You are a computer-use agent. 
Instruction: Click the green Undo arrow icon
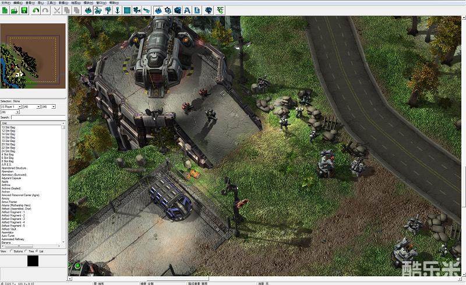36,10
